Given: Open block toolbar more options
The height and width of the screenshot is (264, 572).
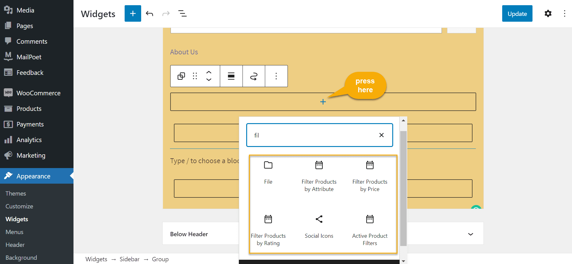Looking at the screenshot, I should coord(276,76).
